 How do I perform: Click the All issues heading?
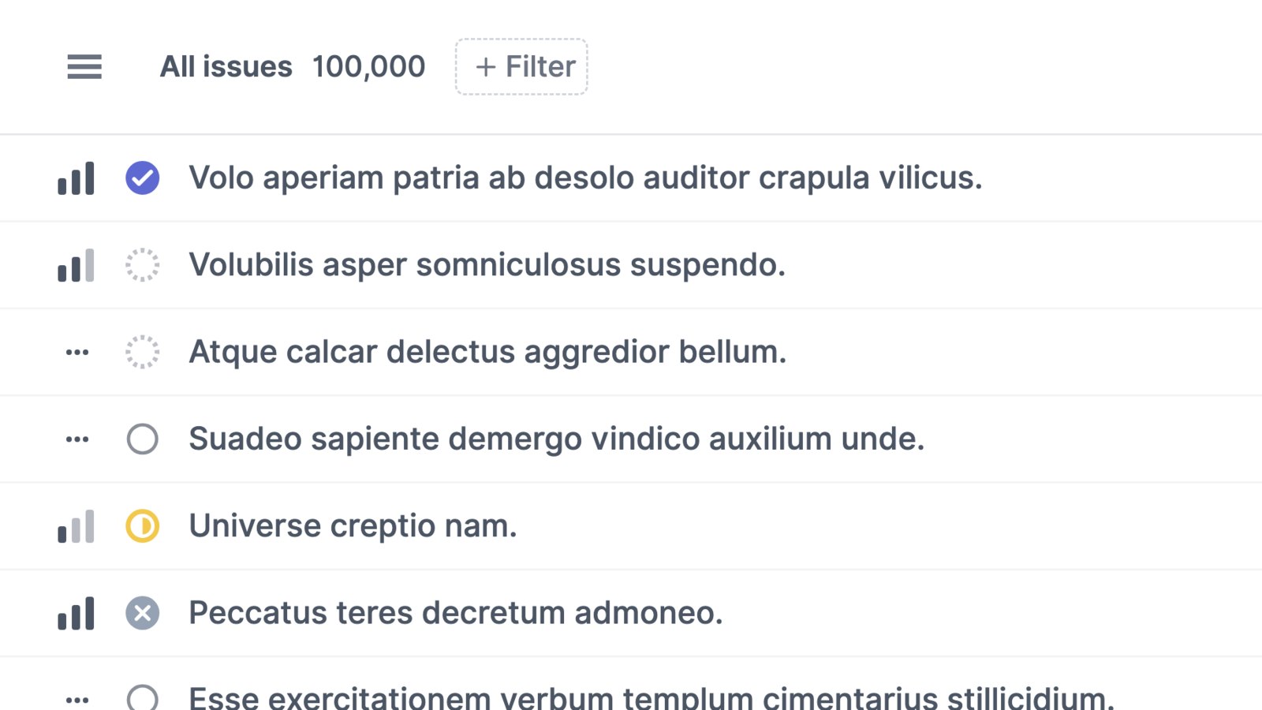click(226, 67)
